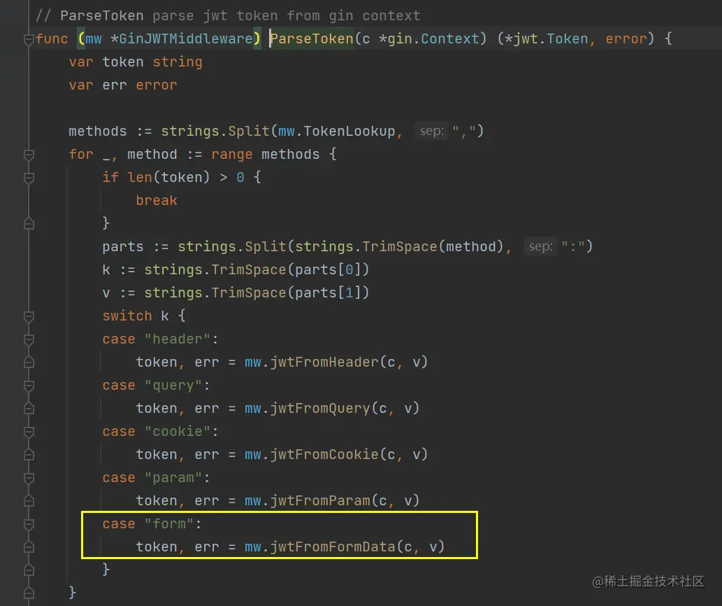The width and height of the screenshot is (722, 606).
Task: Fold the case "cookie" branch
Action: (x=29, y=432)
